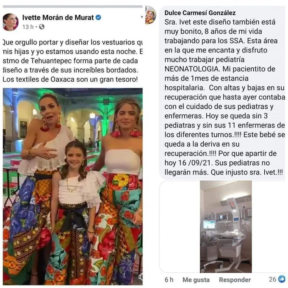Open the hospital incubator photo attachment
This screenshot has width=288, height=288.
(x=226, y=227)
